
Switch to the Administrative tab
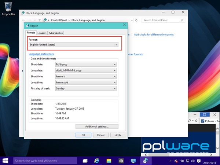tap(56, 33)
